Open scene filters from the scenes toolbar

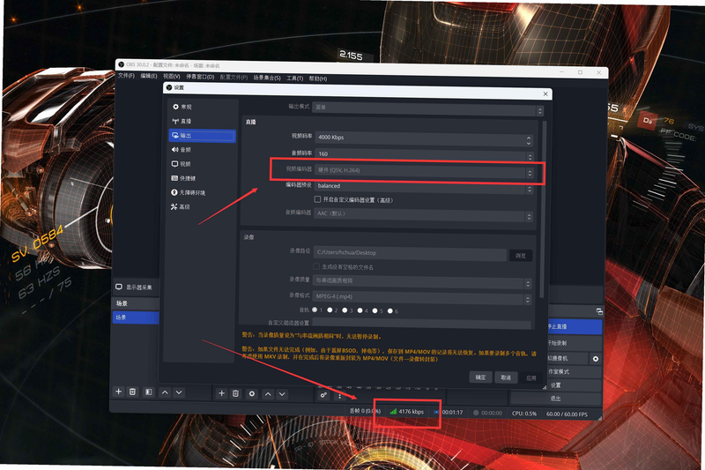148,392
